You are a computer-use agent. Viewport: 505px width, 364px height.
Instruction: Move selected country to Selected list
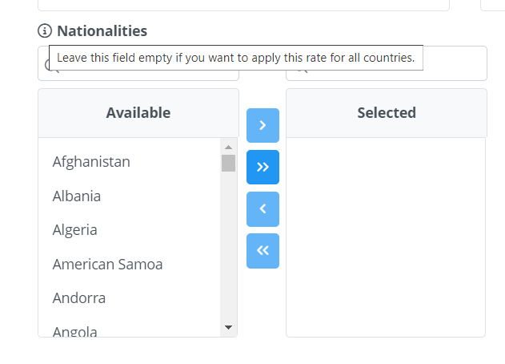click(x=263, y=125)
